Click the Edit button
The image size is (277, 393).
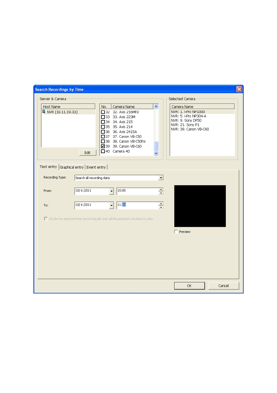[87, 153]
